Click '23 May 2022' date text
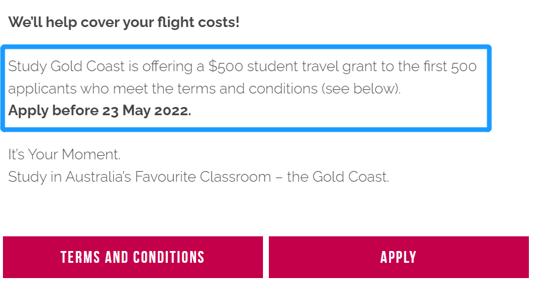533x291 pixels. (147, 111)
